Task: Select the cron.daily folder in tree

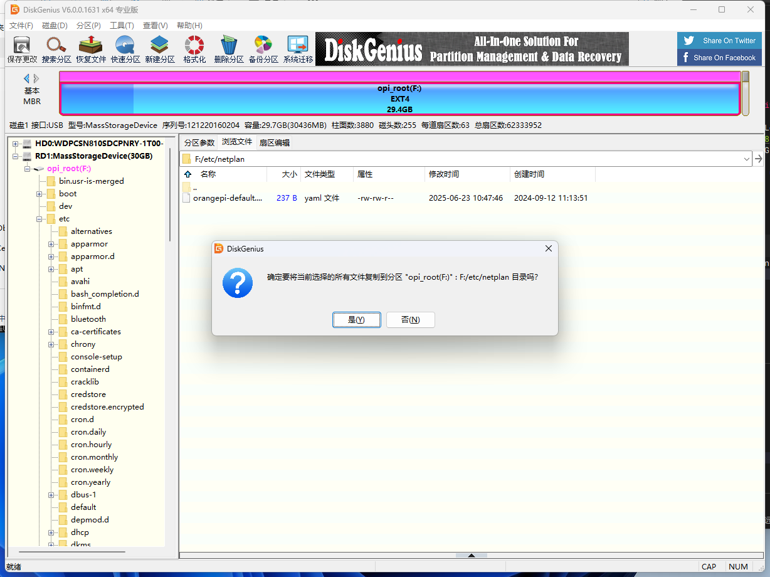Action: coord(88,432)
